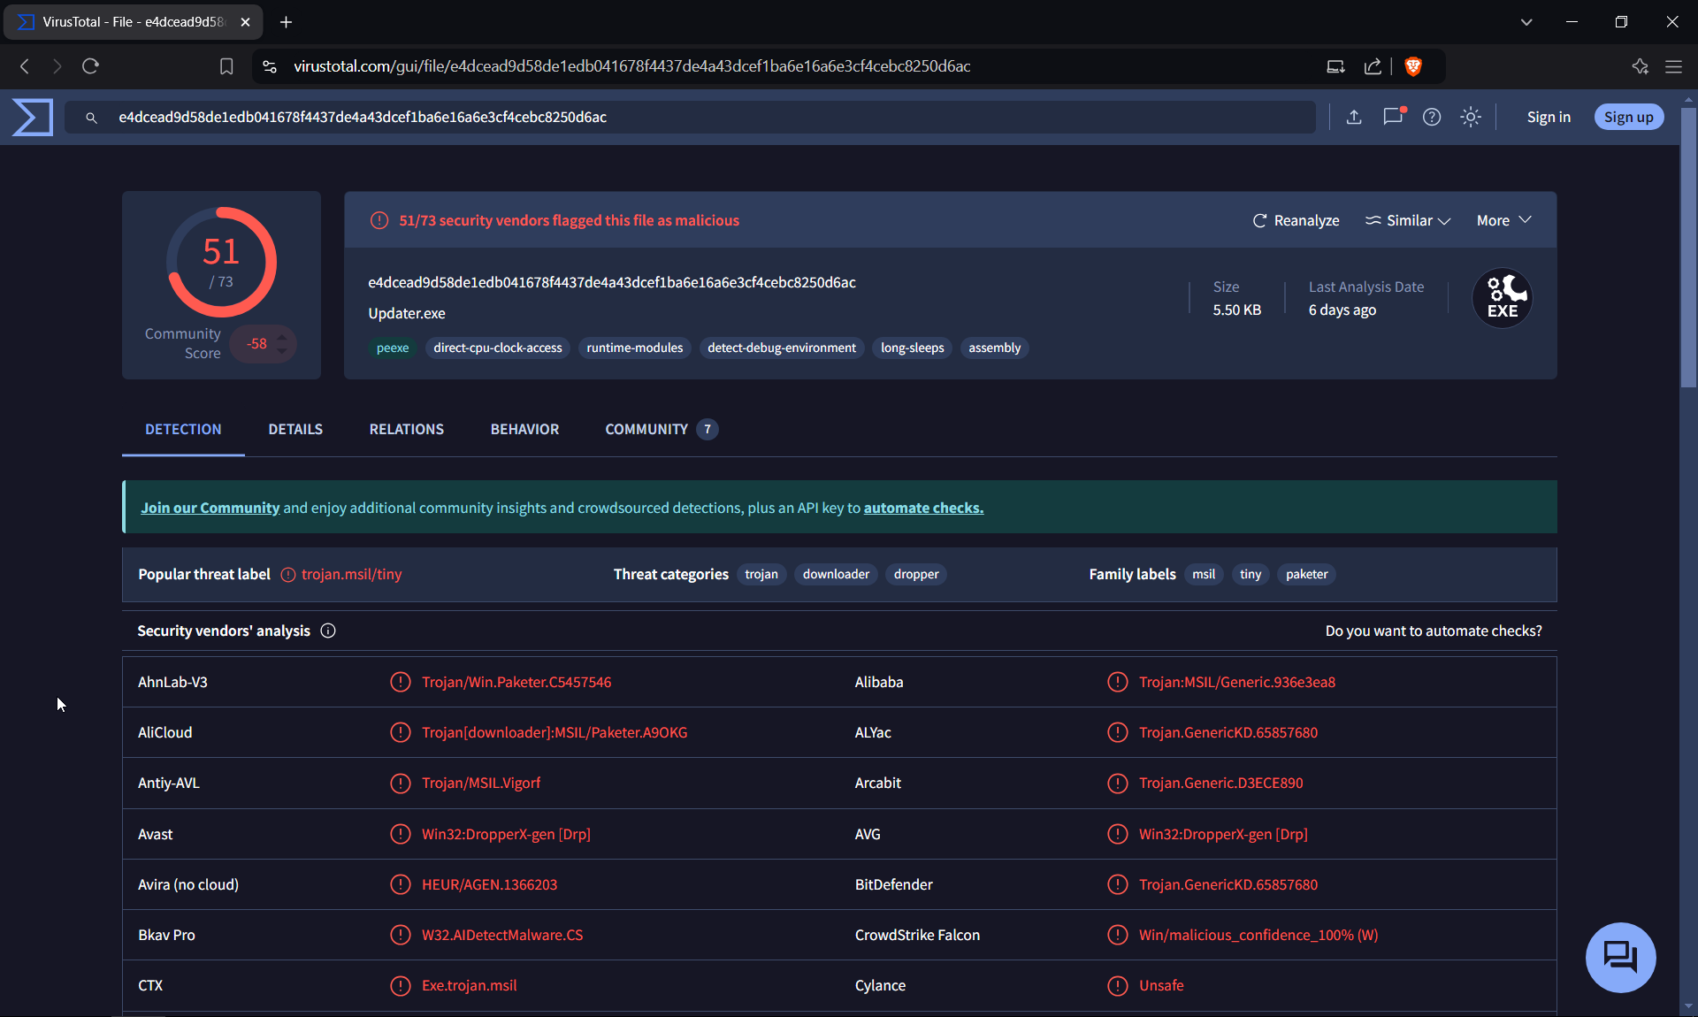This screenshot has width=1698, height=1017.
Task: Toggle light/dark theme sun icon
Action: pos(1471,117)
